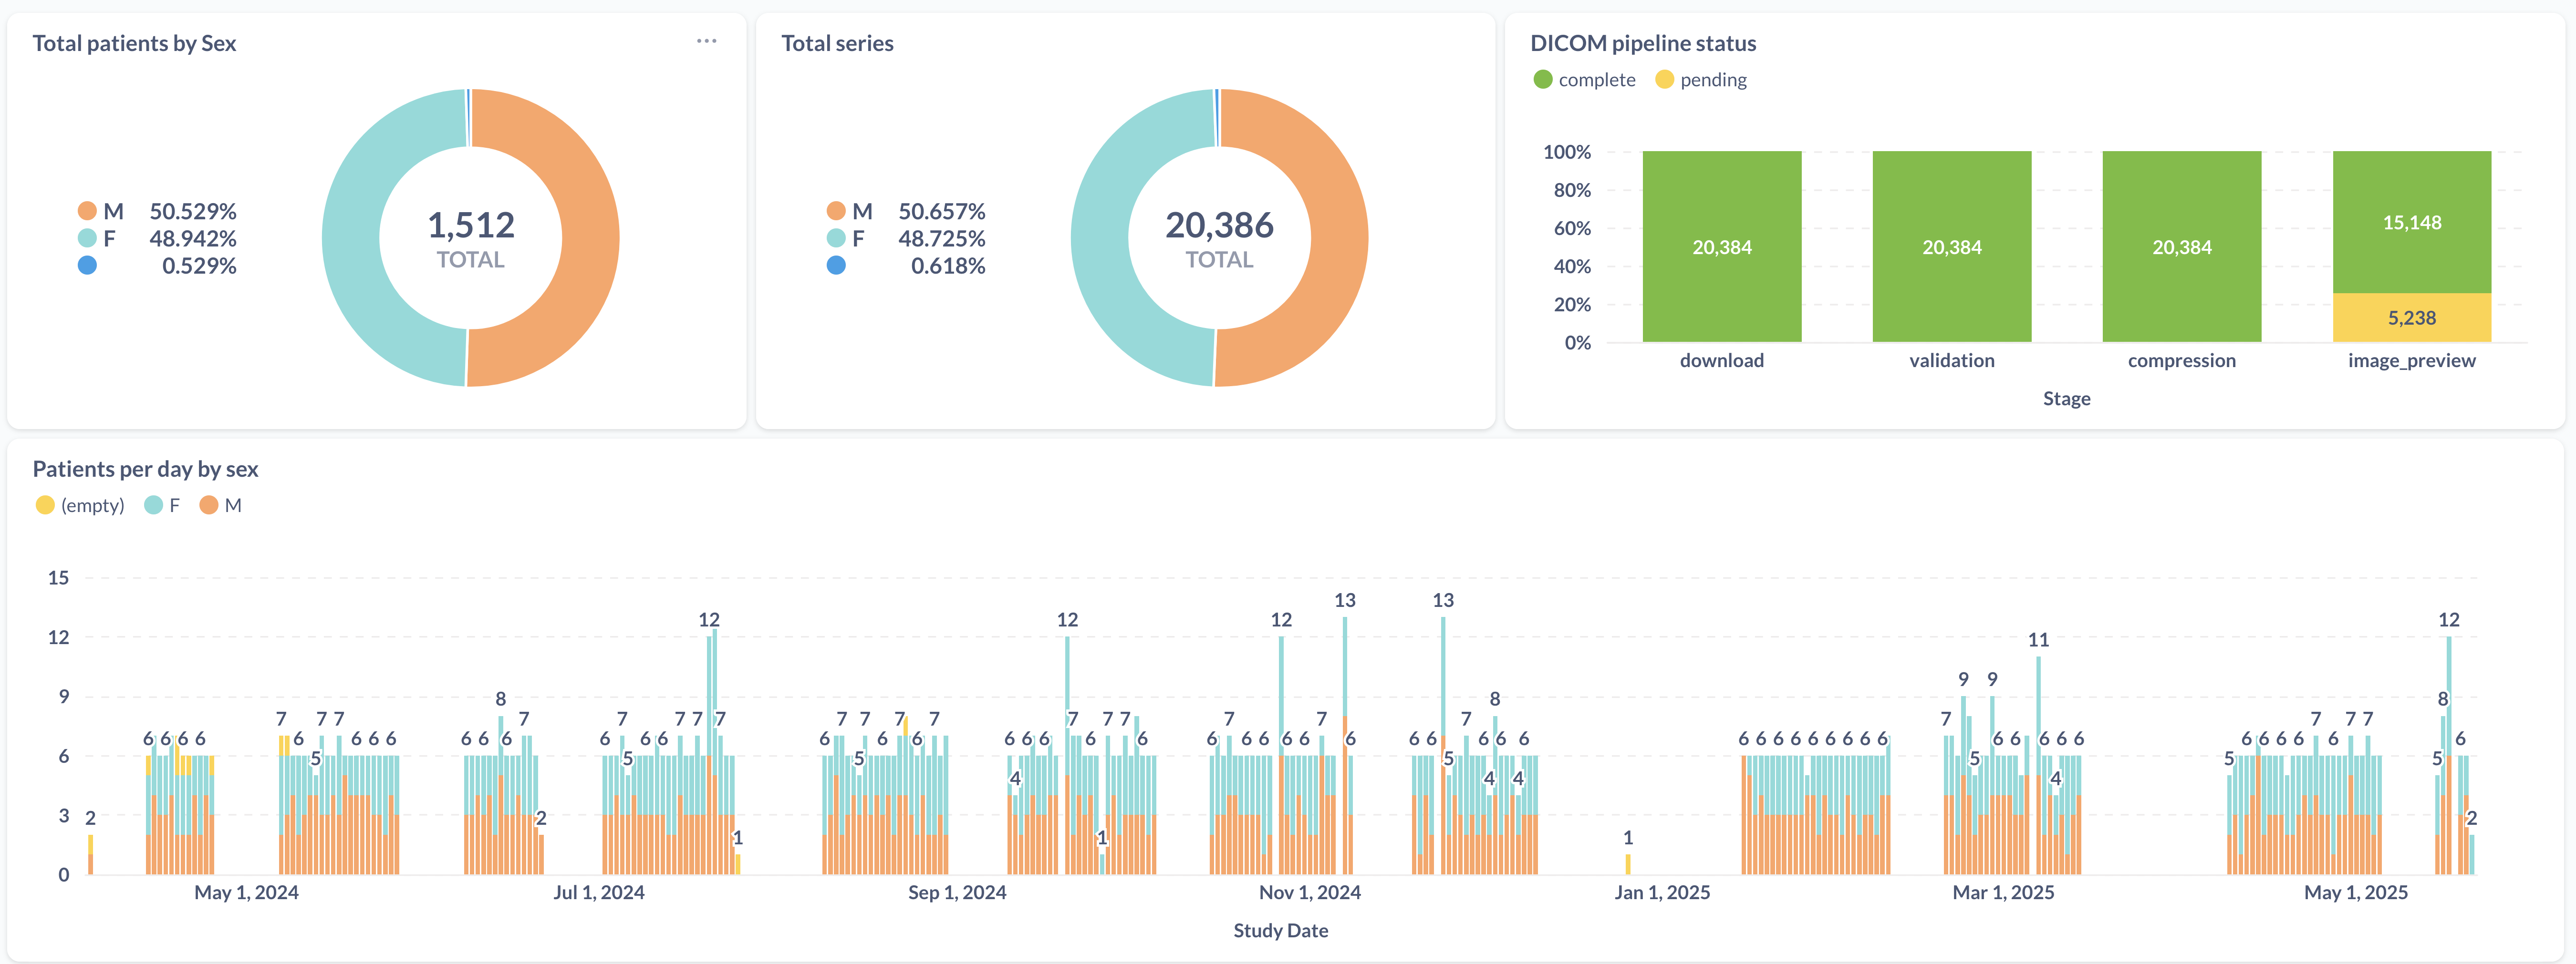Open the three-dot menu on Total patients by Sex

coord(706,41)
